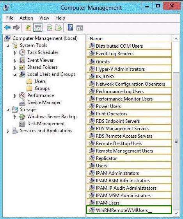The width and height of the screenshot is (183, 219).
Task: Select Device Manager in the tree
Action: [44, 102]
